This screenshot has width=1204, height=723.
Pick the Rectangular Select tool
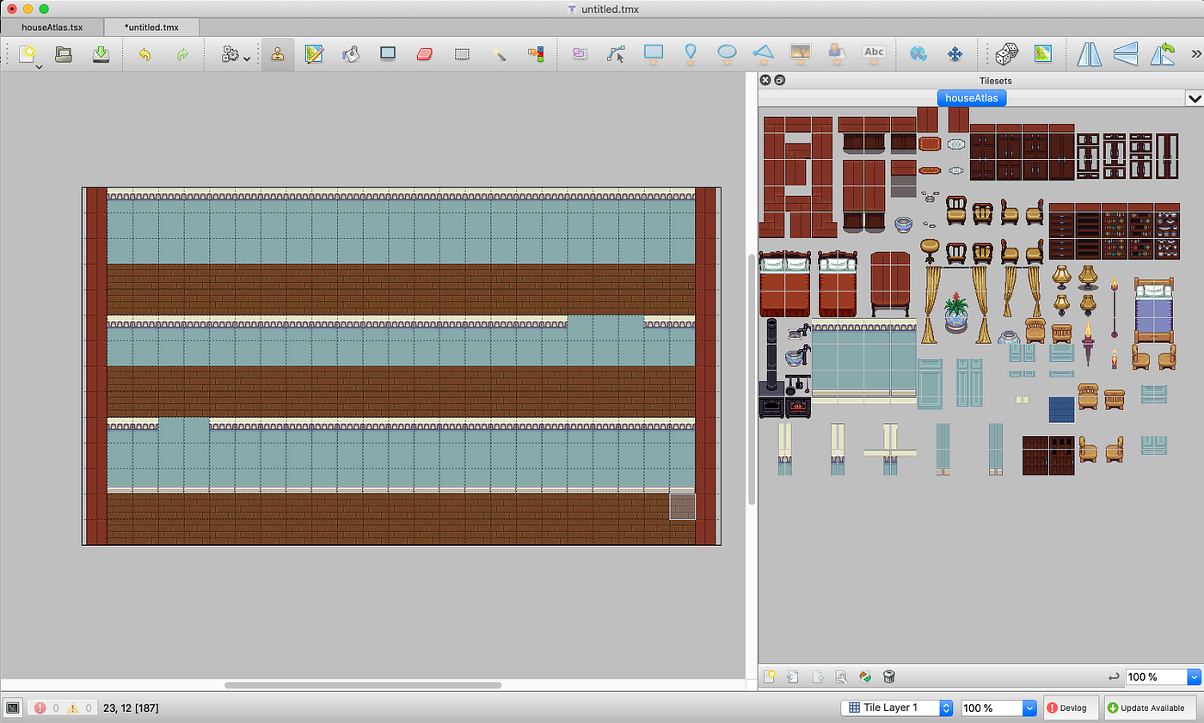coord(462,54)
